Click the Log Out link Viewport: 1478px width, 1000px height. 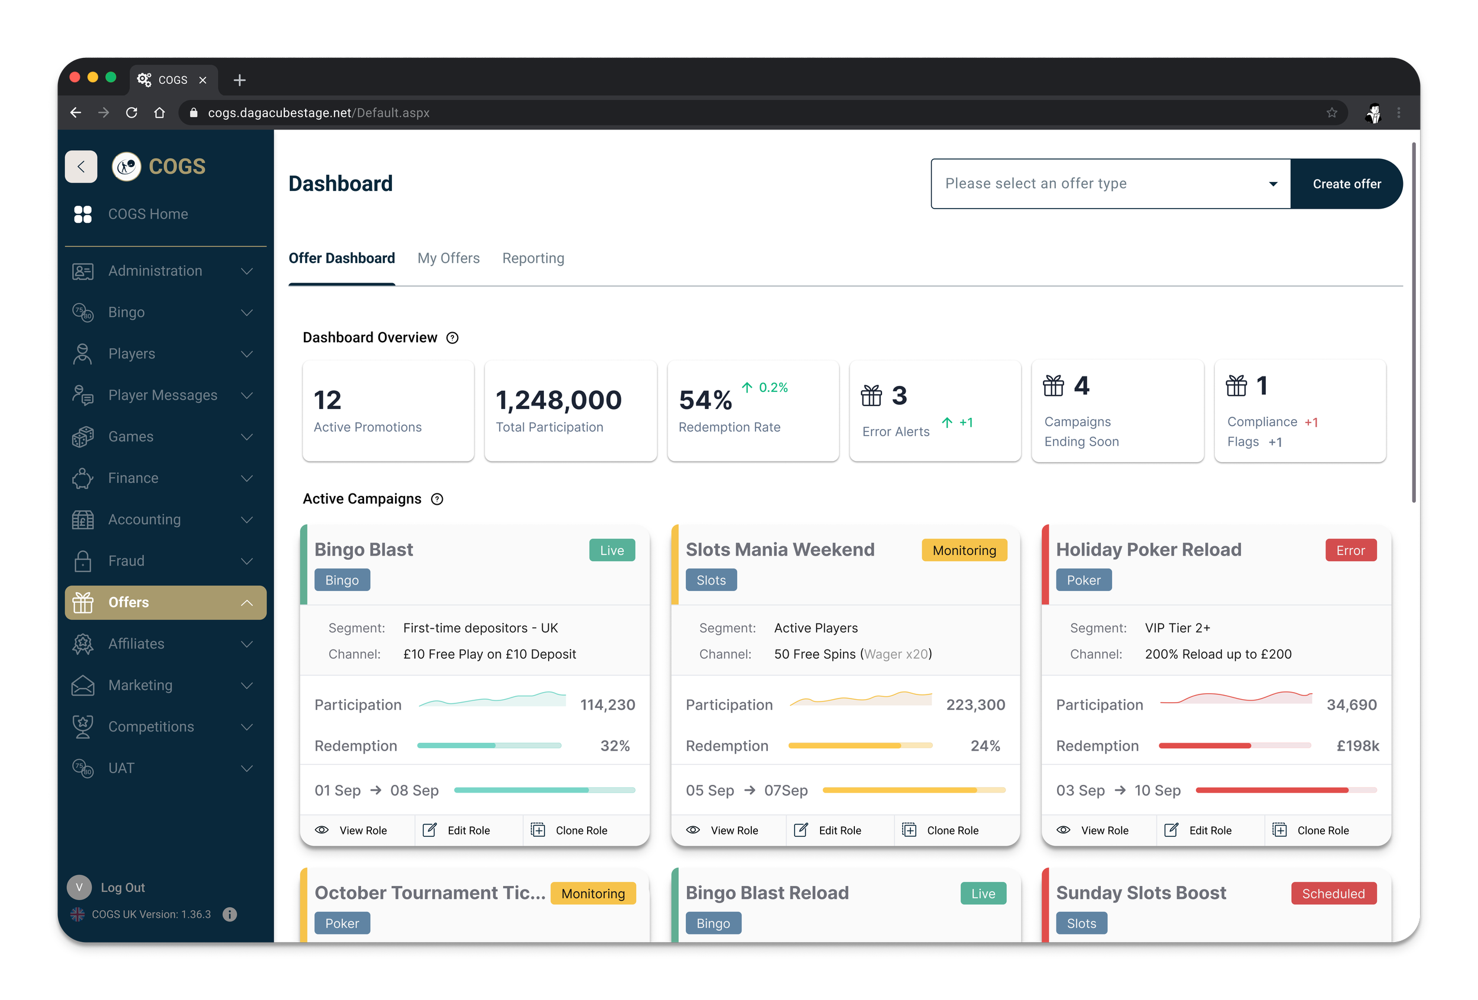pos(123,888)
